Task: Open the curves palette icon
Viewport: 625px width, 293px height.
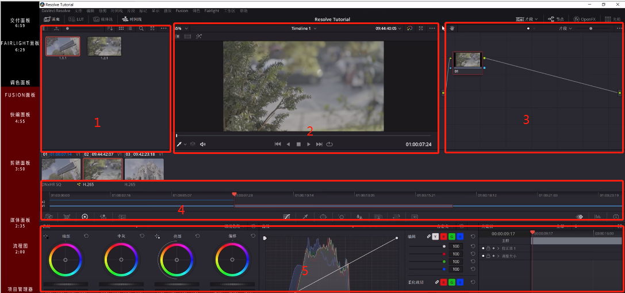Action: pos(286,217)
